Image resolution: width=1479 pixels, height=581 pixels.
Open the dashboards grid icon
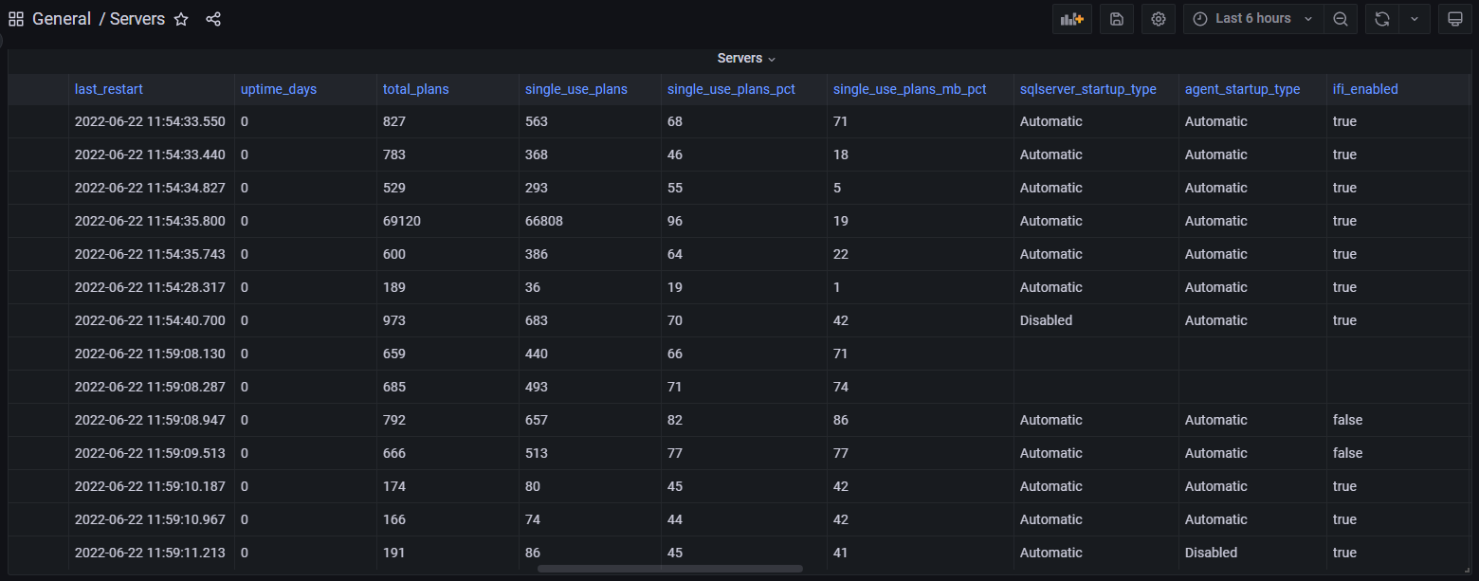(16, 18)
